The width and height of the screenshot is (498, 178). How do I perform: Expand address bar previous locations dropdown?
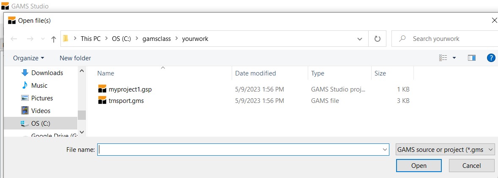pyautogui.click(x=360, y=39)
